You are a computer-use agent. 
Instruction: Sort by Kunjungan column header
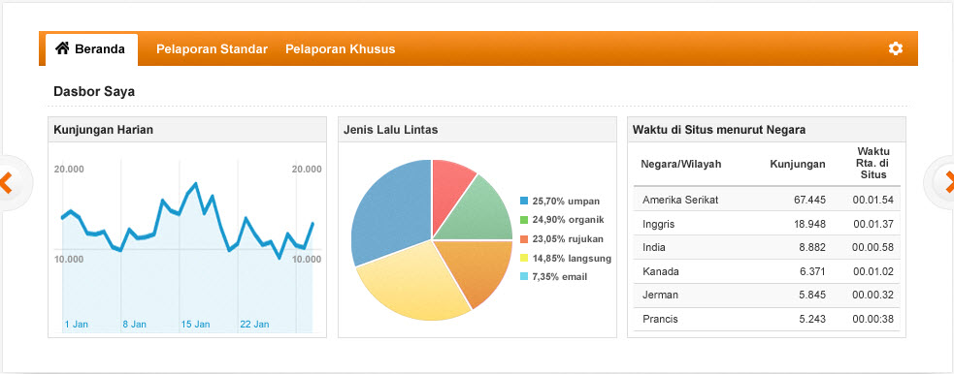[797, 164]
